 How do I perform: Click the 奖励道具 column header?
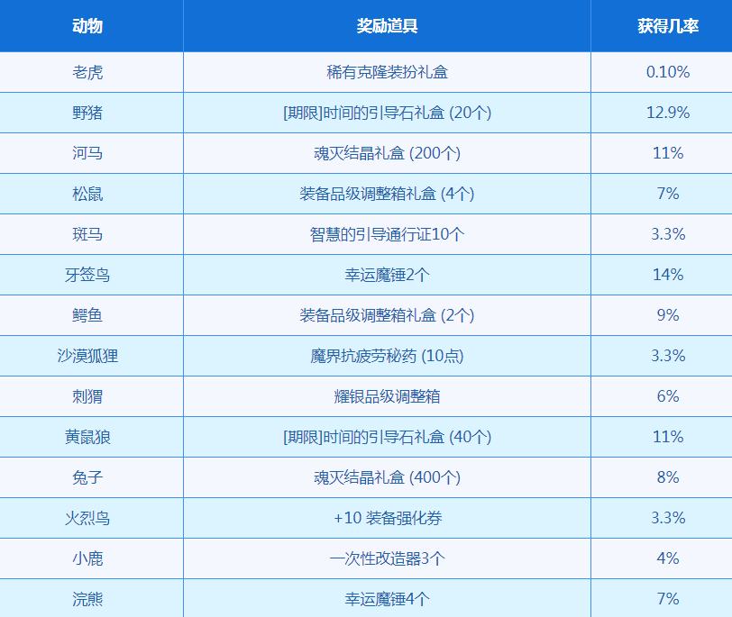(x=387, y=26)
